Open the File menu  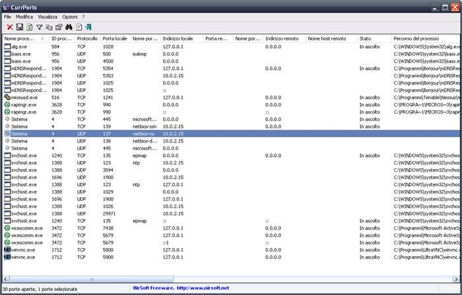click(7, 16)
